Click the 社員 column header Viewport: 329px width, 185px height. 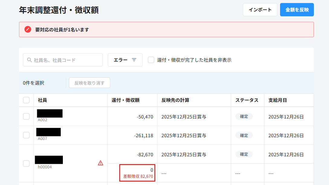(x=42, y=100)
